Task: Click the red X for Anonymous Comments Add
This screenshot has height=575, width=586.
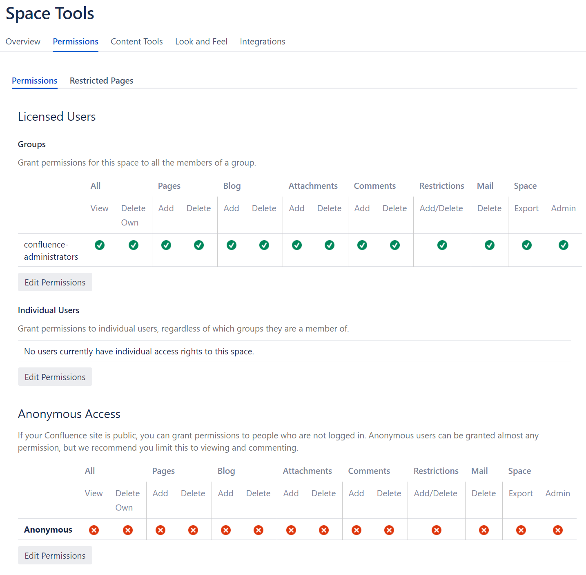Action: point(356,530)
